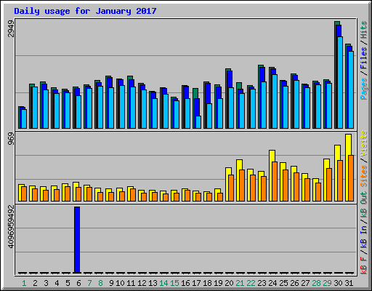Click day label 8 on the x-axis
Screen dimensions: 372x291
(100, 283)
